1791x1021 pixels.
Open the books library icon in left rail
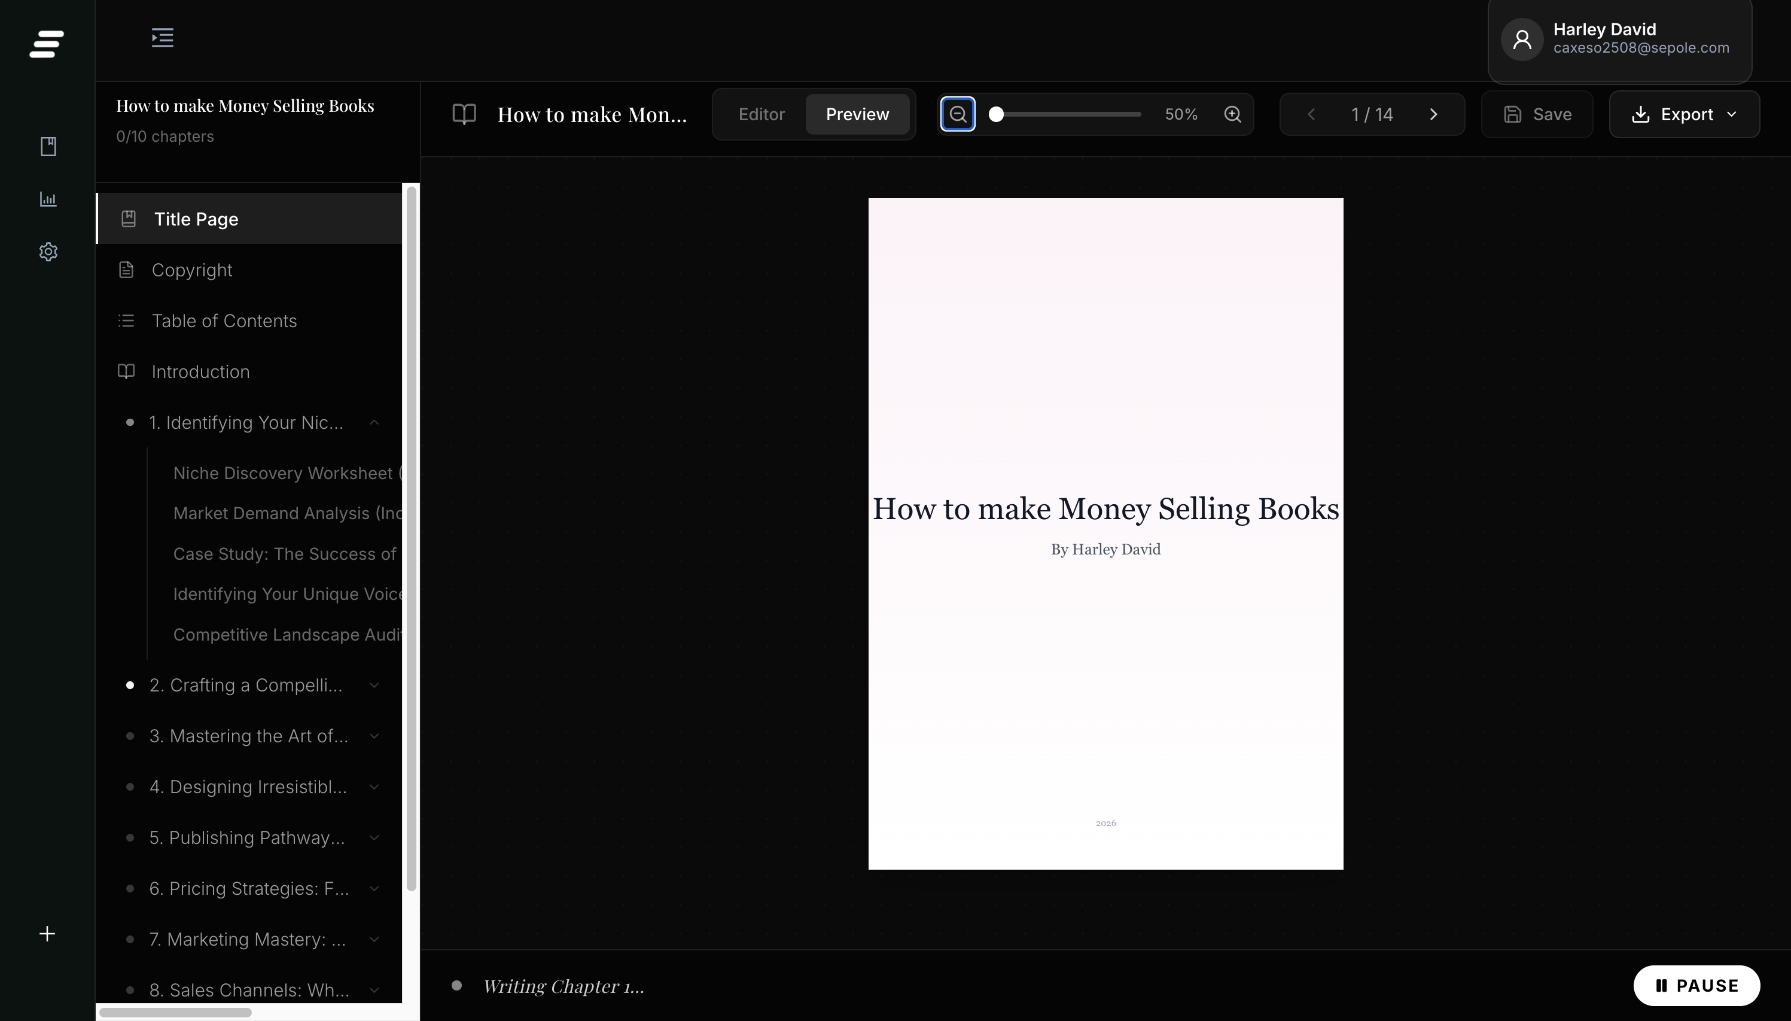tap(48, 147)
